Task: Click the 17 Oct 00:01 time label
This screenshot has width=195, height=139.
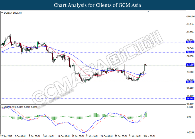Action: (78, 136)
